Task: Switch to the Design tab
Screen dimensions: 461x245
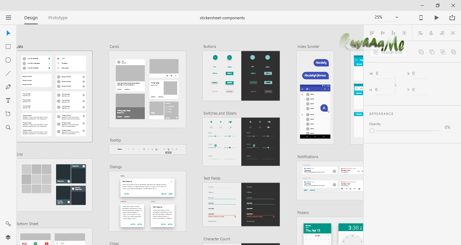Action: click(31, 18)
